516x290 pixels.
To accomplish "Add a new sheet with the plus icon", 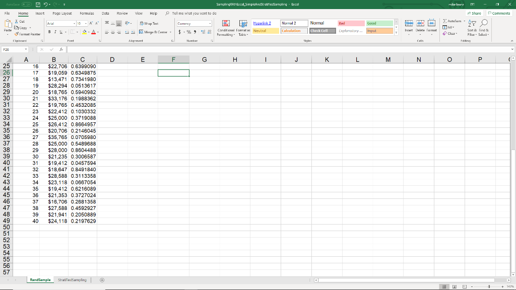I will tap(102, 280).
